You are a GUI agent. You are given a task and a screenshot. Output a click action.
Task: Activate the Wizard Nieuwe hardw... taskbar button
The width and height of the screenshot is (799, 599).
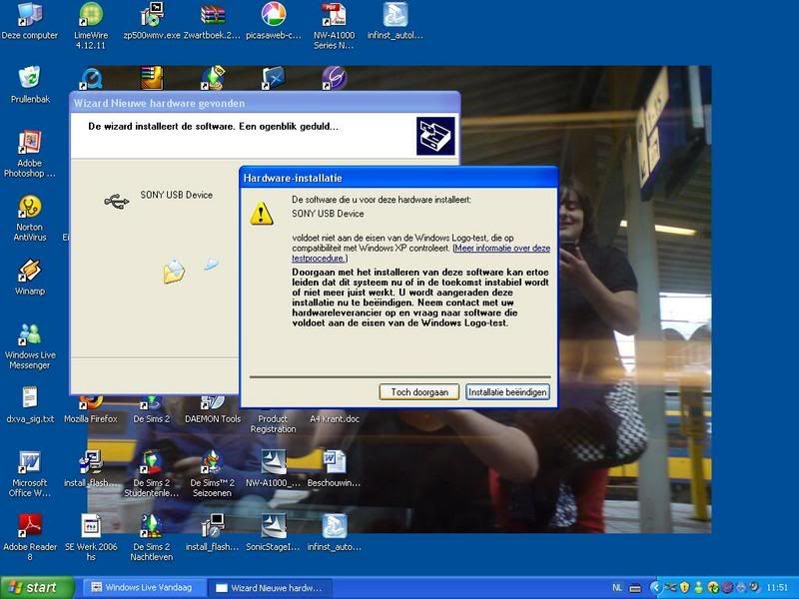pos(270,588)
